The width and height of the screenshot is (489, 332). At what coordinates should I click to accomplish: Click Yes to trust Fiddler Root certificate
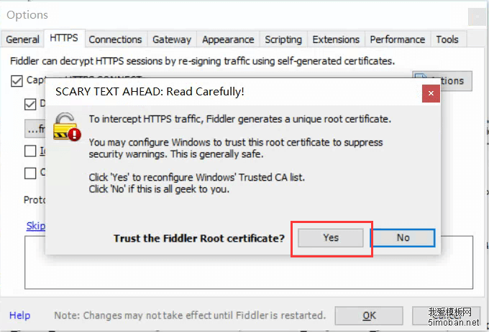pyautogui.click(x=331, y=237)
